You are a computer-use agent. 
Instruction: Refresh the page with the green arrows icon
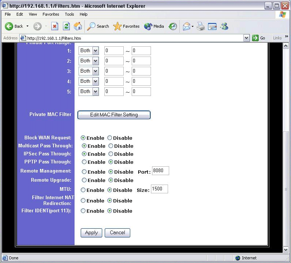pyautogui.click(x=66, y=26)
